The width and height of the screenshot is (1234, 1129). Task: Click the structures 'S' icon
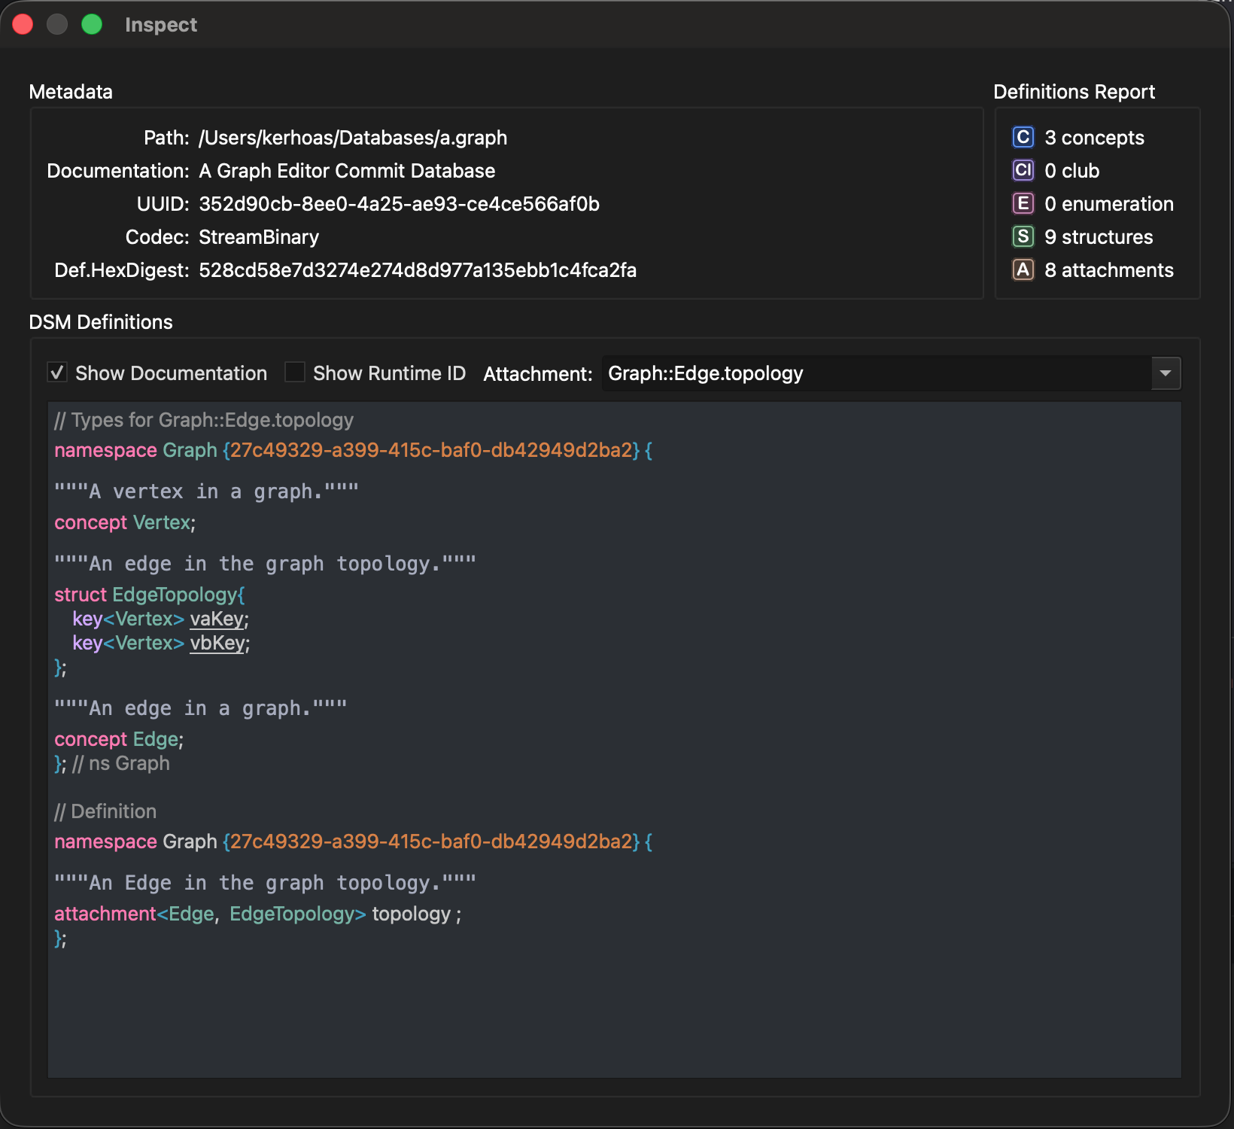1023,237
